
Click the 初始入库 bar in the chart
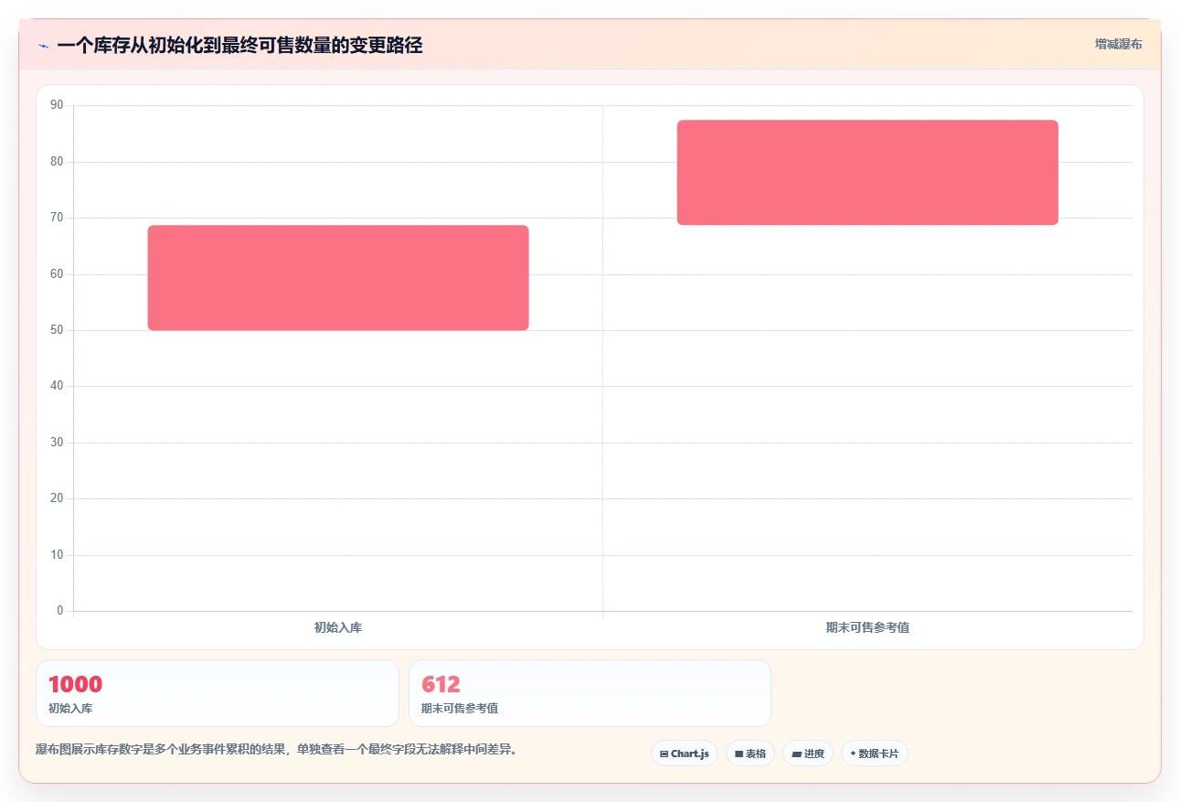click(x=338, y=278)
